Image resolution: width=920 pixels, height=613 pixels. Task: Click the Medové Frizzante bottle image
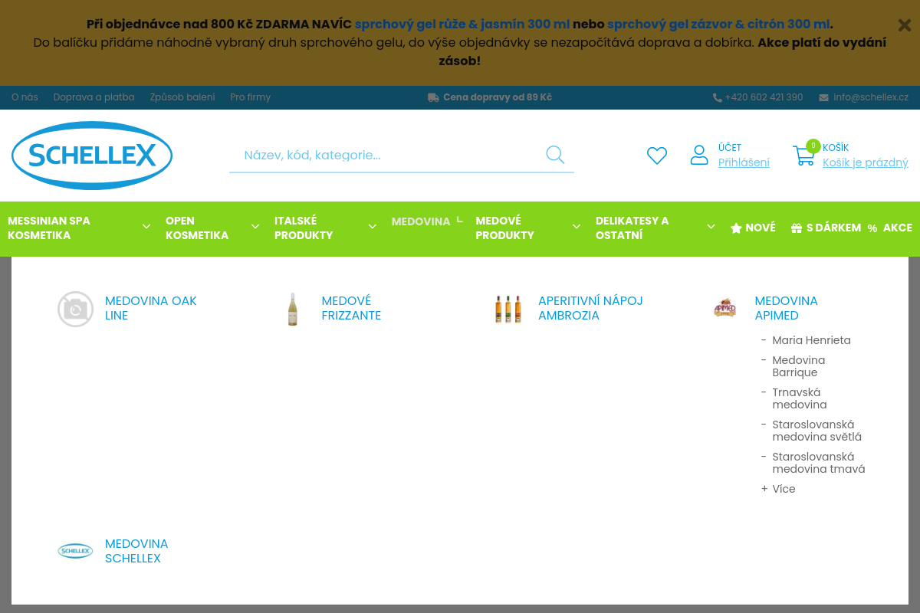[292, 309]
